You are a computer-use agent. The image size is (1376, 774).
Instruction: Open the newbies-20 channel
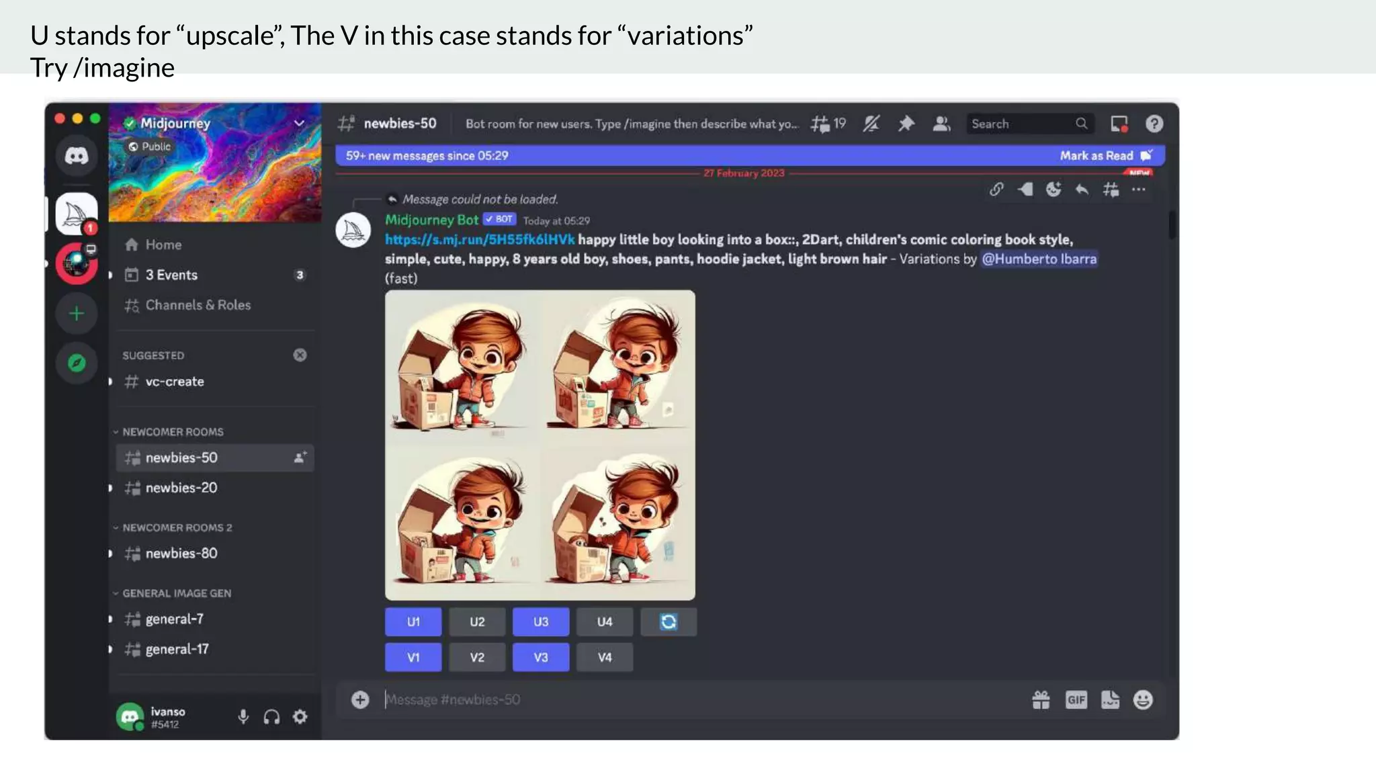[215, 488]
